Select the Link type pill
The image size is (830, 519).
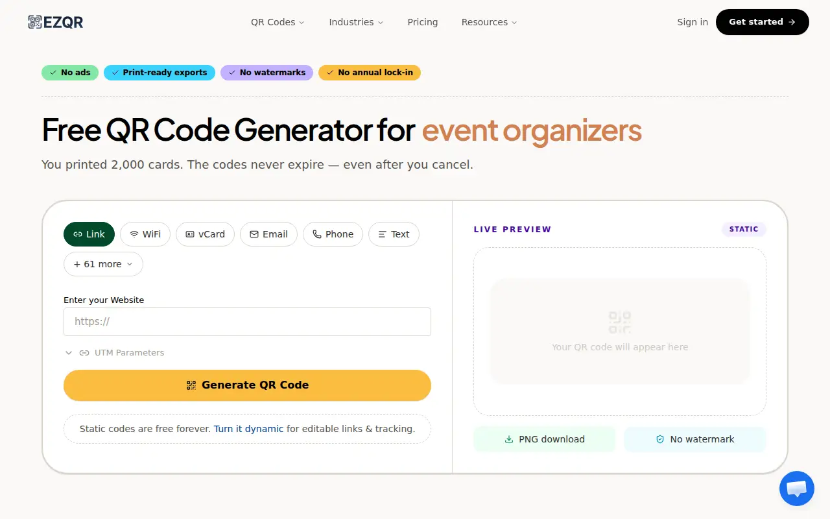[x=89, y=234]
